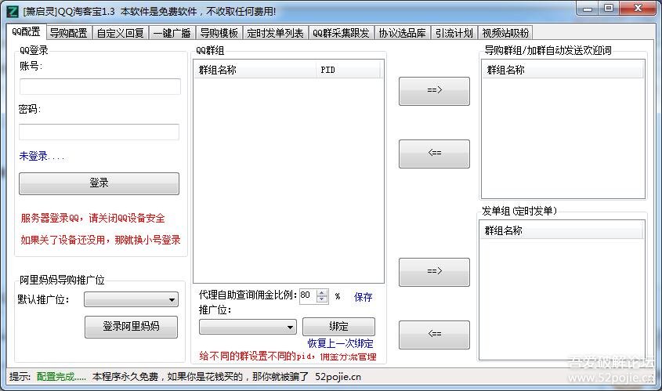Focus the QQ 账号 input field
Image resolution: width=662 pixels, height=391 pixels.
point(100,86)
